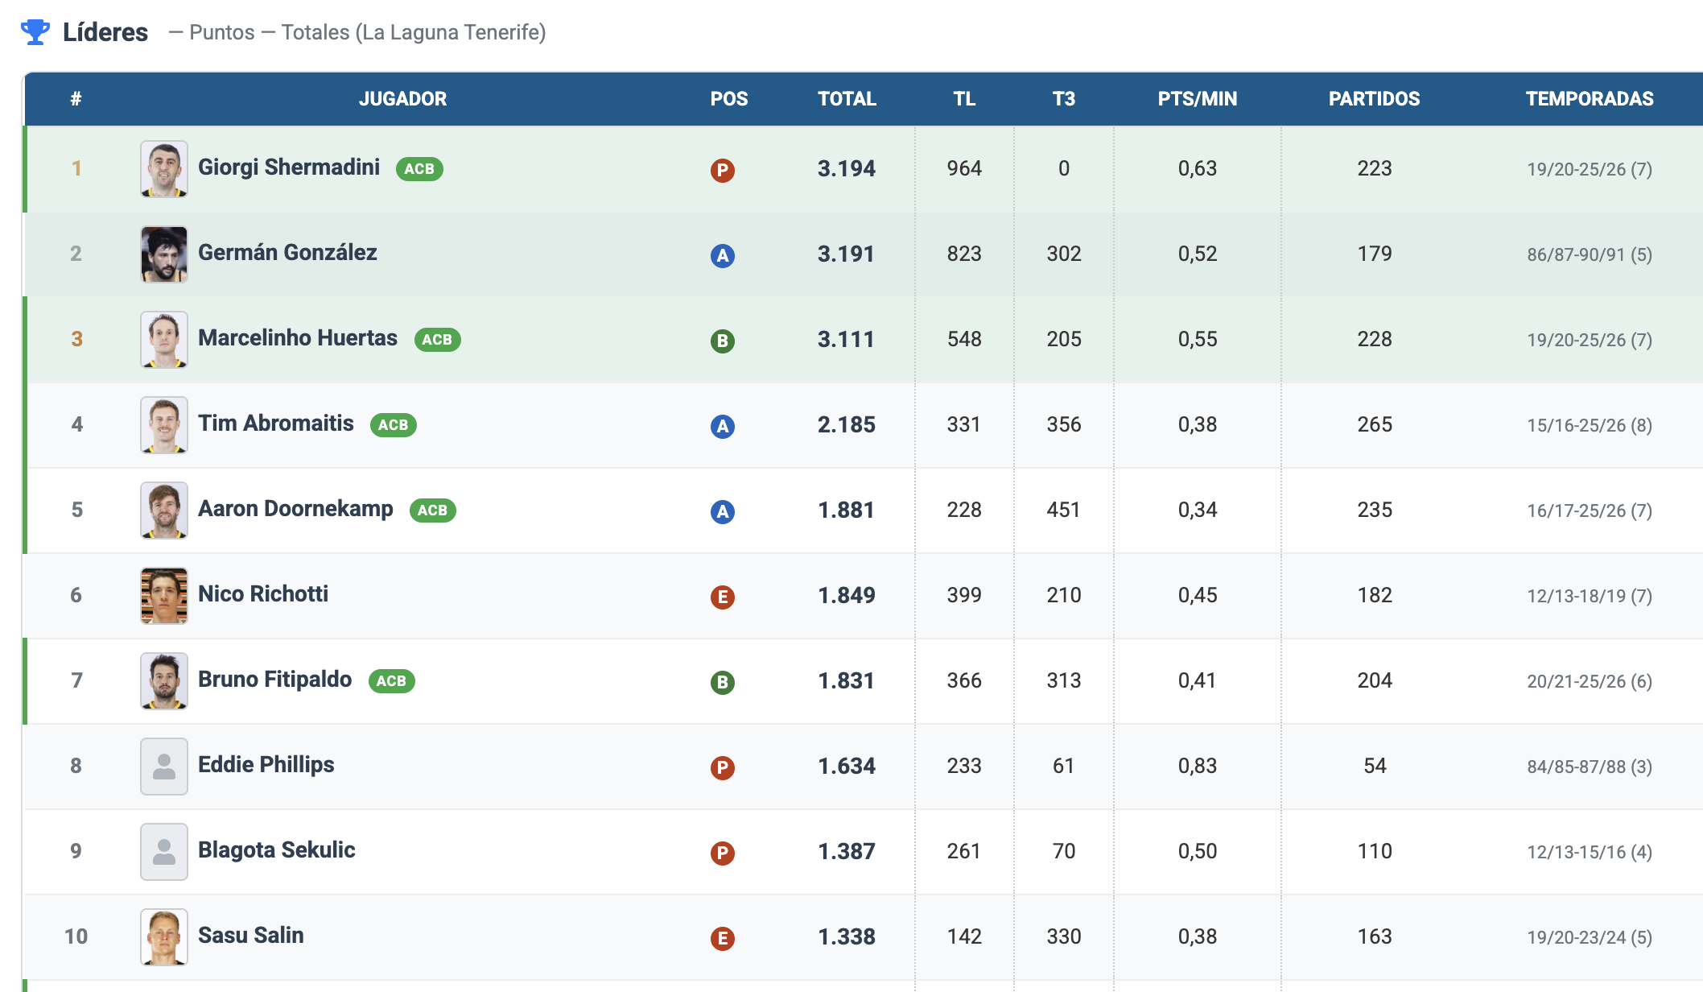Click Germán González's alero position badge
1703x992 pixels.
(x=722, y=255)
